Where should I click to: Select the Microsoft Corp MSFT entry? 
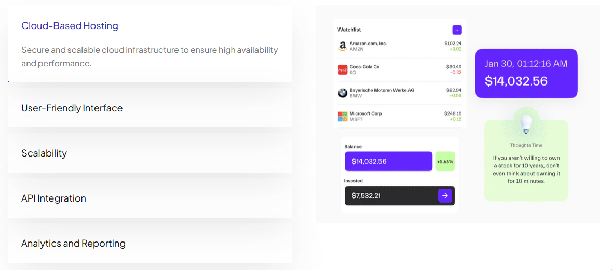399,117
